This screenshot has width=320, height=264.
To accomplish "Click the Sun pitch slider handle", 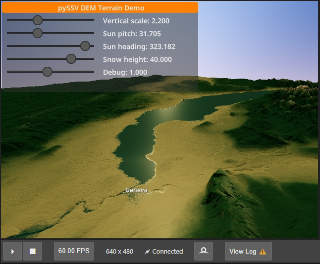I will pyautogui.click(x=37, y=33).
